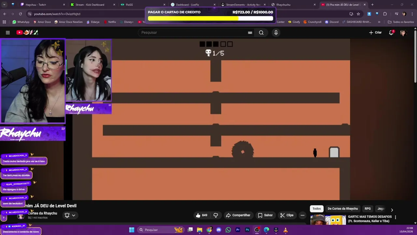Toggle channel notification bell setting
Viewport: 417px width, 235px height.
point(67,215)
